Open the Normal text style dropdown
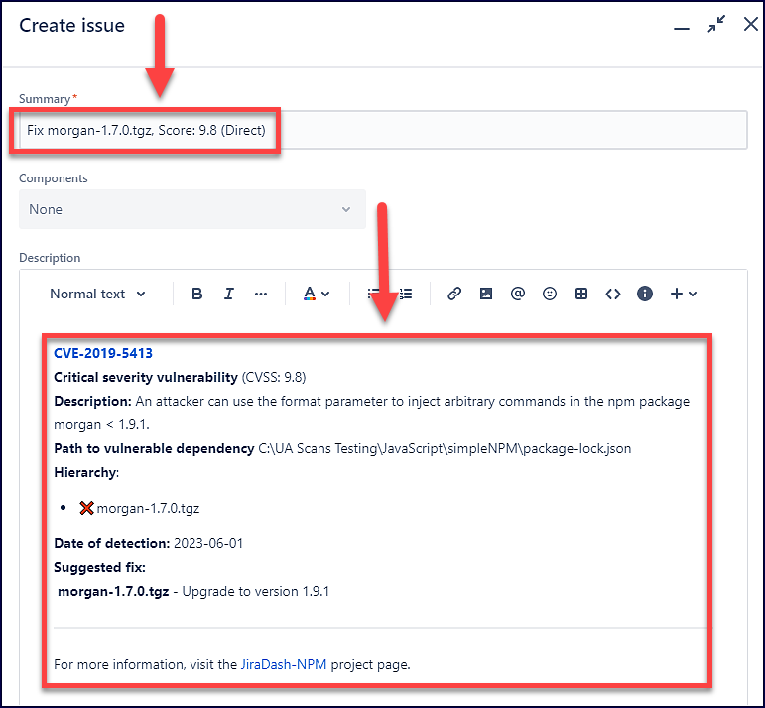Viewport: 765px width, 708px height. pos(98,294)
